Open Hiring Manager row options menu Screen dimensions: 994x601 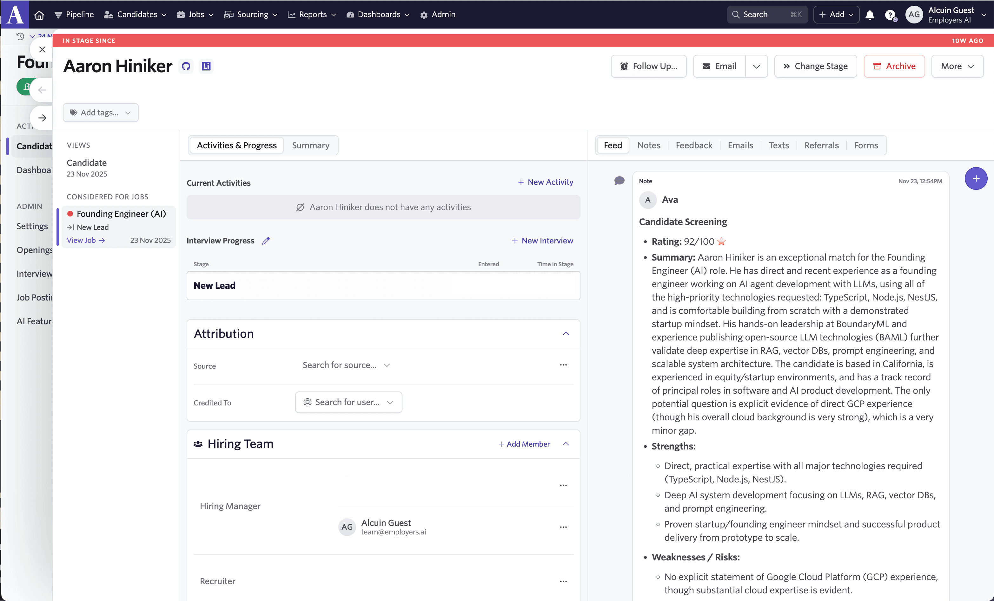[x=563, y=485]
